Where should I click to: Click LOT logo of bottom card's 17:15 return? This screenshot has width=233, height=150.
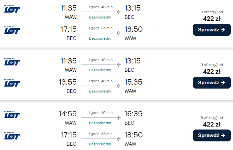[x=12, y=136]
